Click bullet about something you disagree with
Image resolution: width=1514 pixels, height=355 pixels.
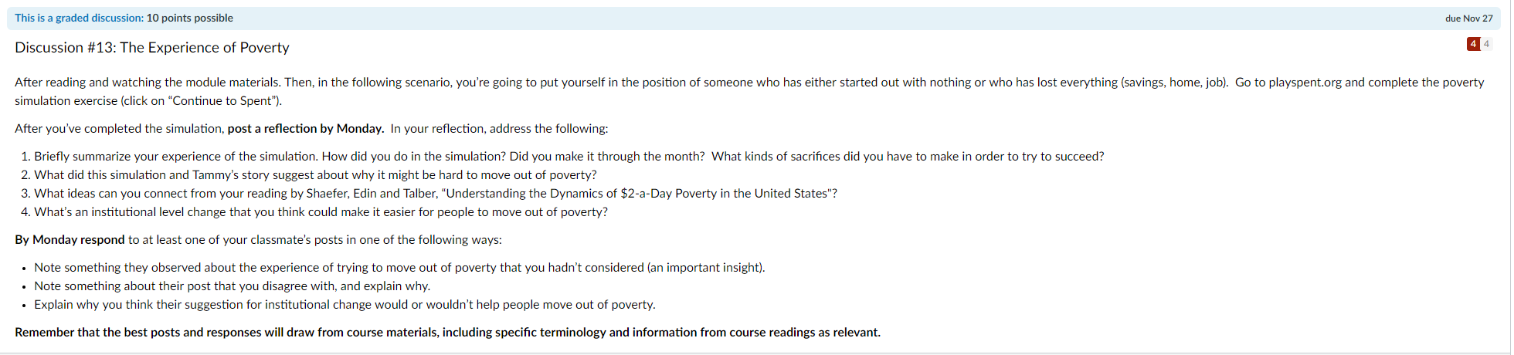click(232, 286)
